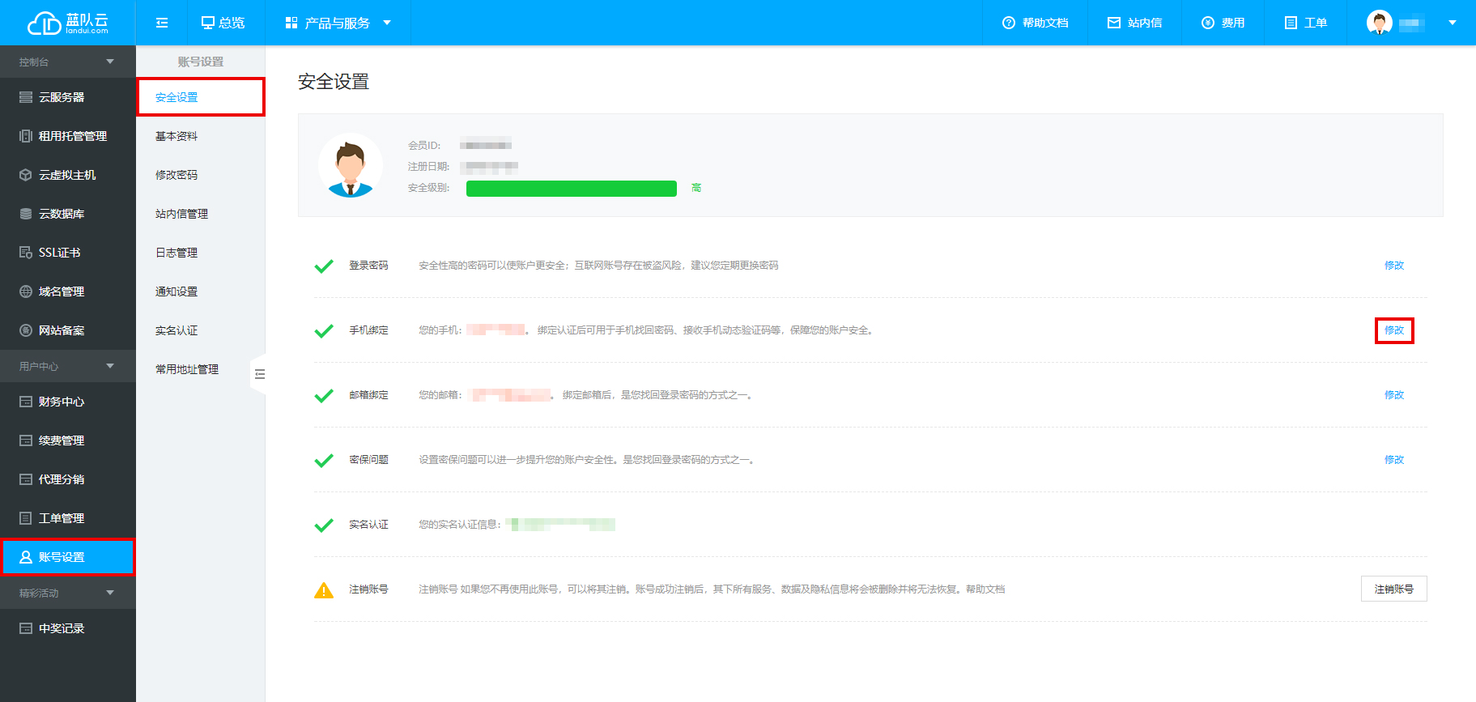Click the green 安全级别 progress bar
Screen dimensions: 1476x702
tap(572, 189)
